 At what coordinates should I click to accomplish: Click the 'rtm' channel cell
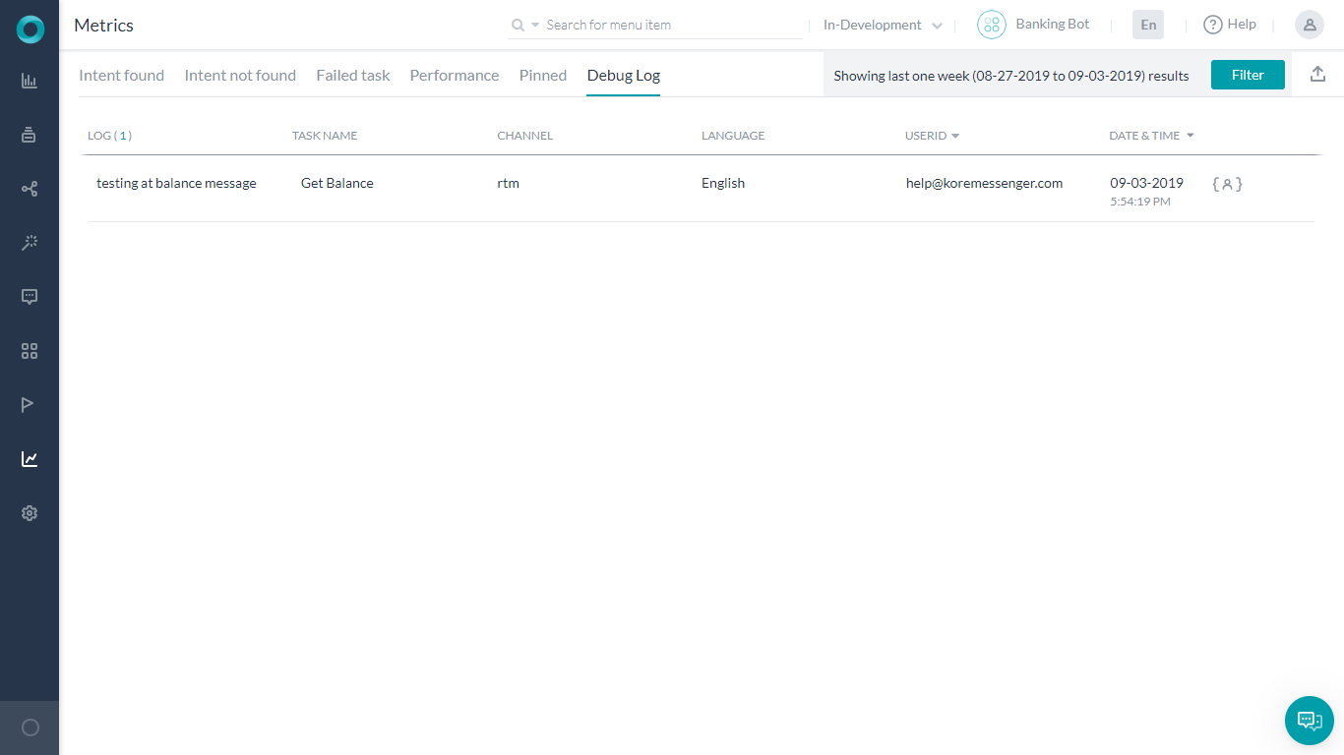[508, 183]
